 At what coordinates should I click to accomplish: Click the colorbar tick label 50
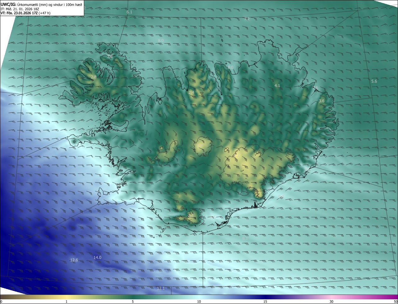(396, 302)
